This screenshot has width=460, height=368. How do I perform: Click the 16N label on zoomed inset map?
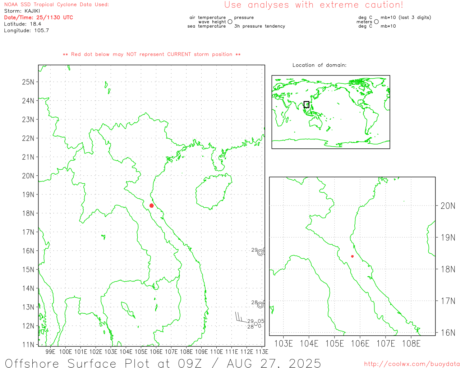[x=448, y=333]
